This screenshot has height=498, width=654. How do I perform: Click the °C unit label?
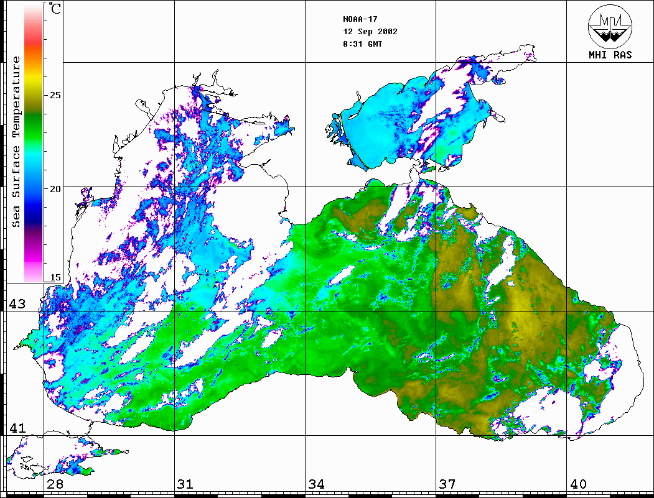coord(55,8)
